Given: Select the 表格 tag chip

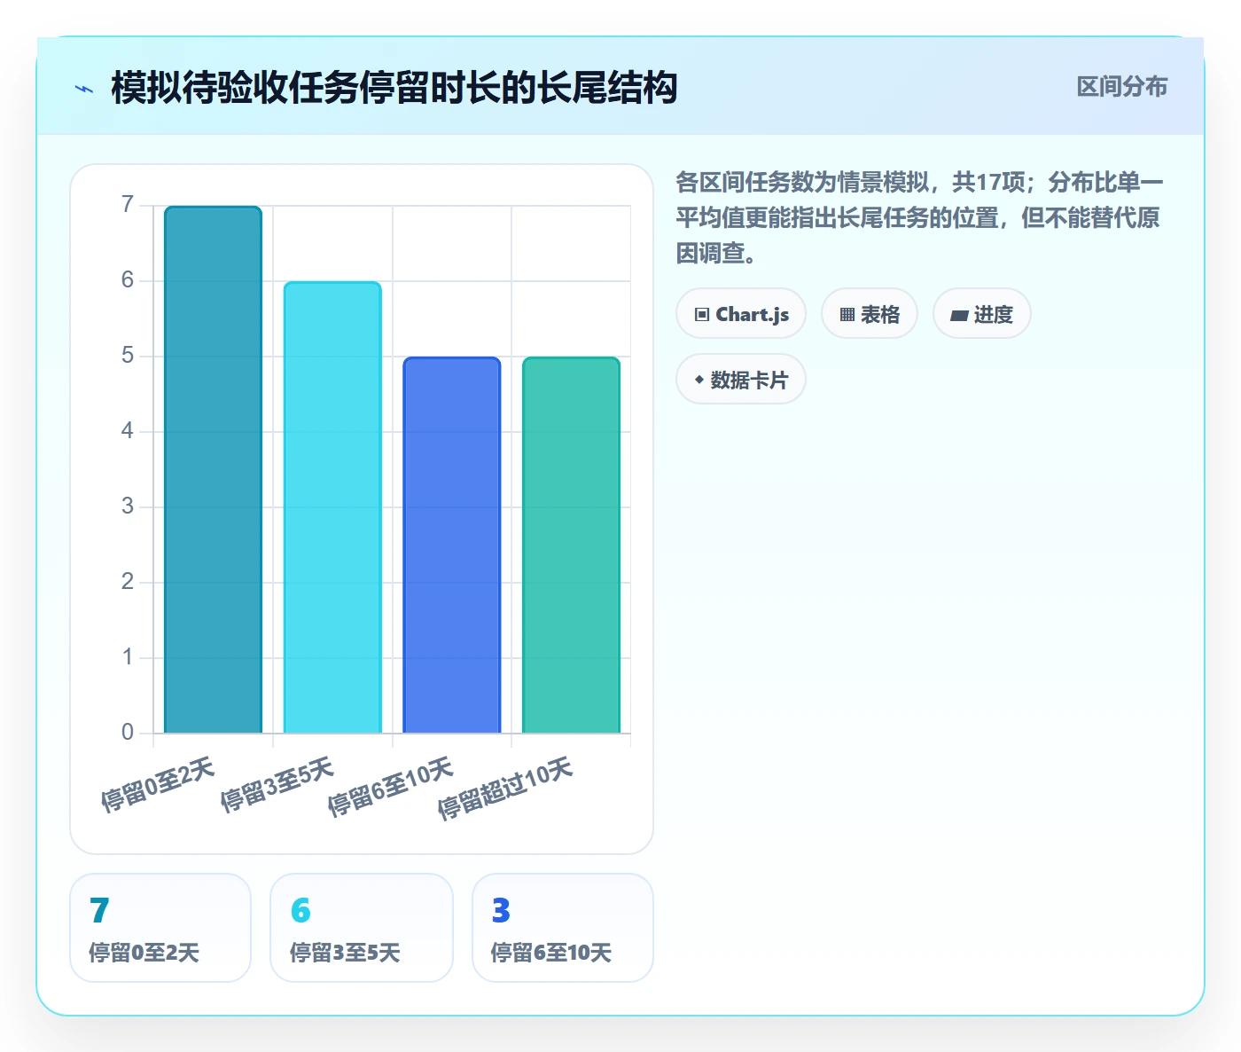Looking at the screenshot, I should 870,314.
